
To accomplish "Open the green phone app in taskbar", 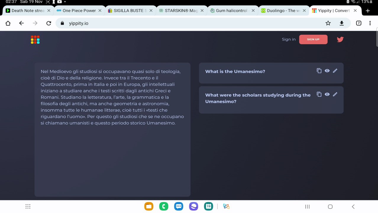I will (x=164, y=206).
